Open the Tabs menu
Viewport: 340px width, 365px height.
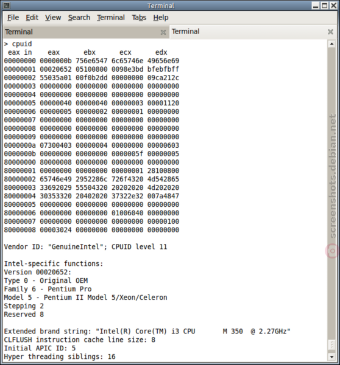pos(139,18)
